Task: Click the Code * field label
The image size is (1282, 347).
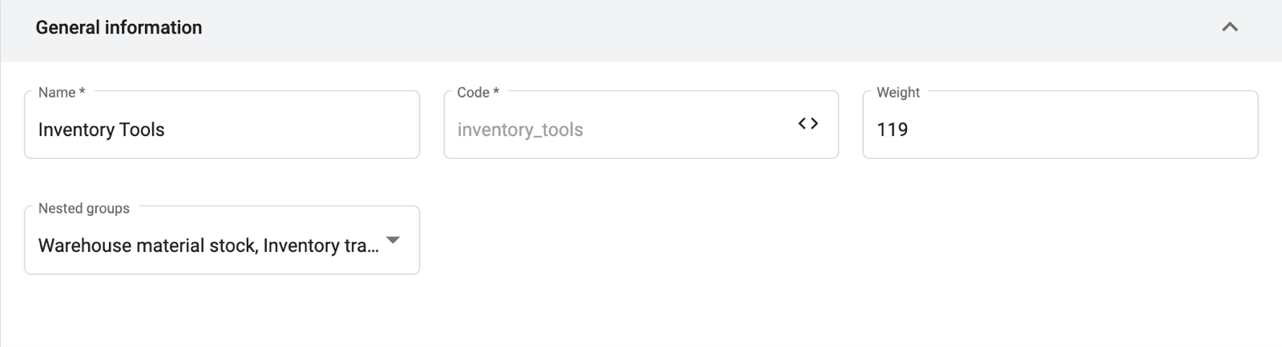Action: point(478,93)
